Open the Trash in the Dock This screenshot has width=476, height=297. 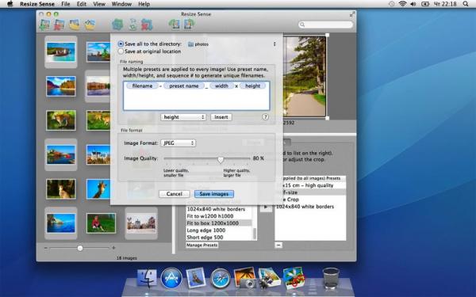331,278
